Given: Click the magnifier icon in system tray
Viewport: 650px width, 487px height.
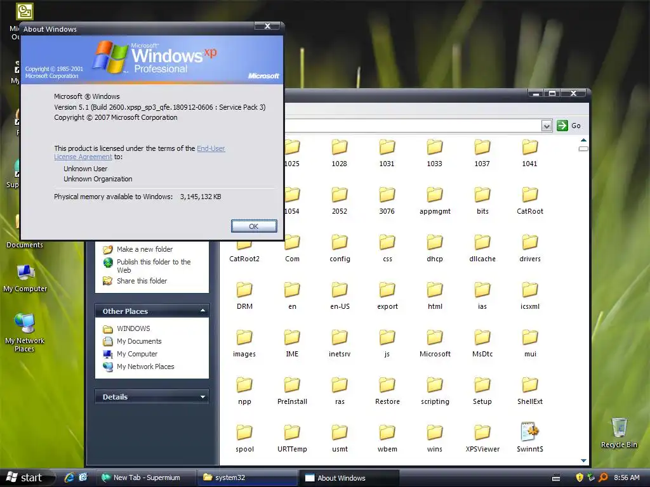Looking at the screenshot, I should coord(603,477).
